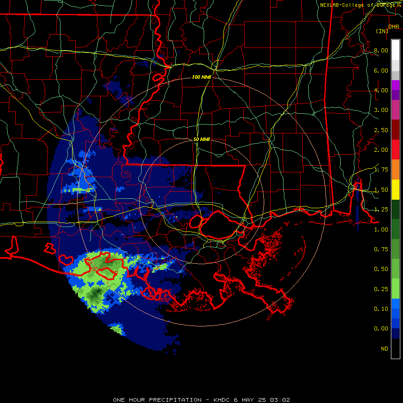Click the 100 NMI range ring label
The image size is (403, 403).
[201, 77]
